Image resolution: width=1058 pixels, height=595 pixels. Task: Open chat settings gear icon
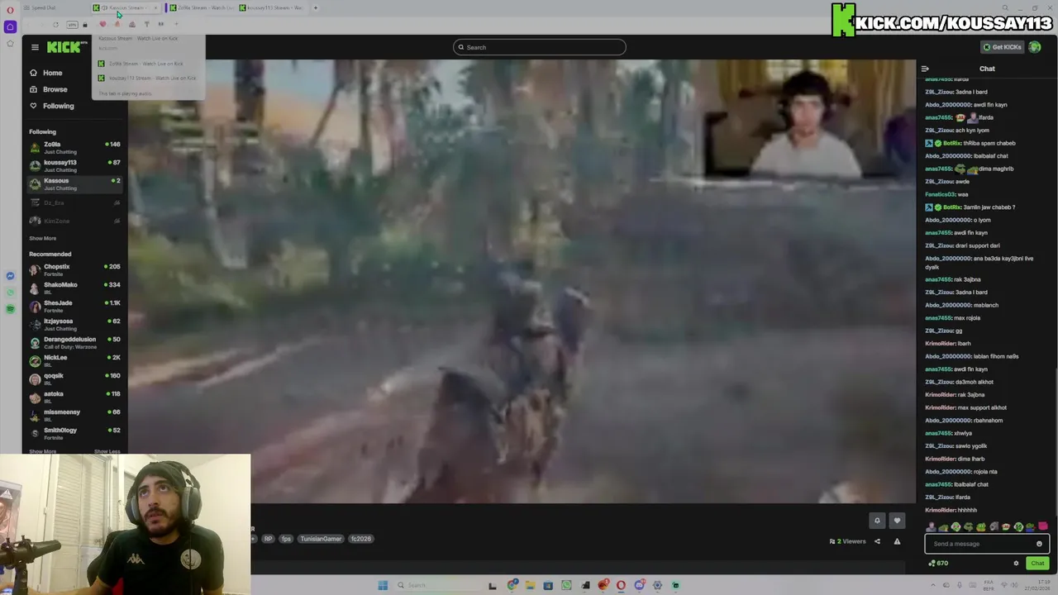tap(1016, 564)
